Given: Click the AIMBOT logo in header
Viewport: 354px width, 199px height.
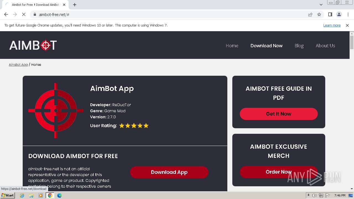Looking at the screenshot, I should click(33, 45).
